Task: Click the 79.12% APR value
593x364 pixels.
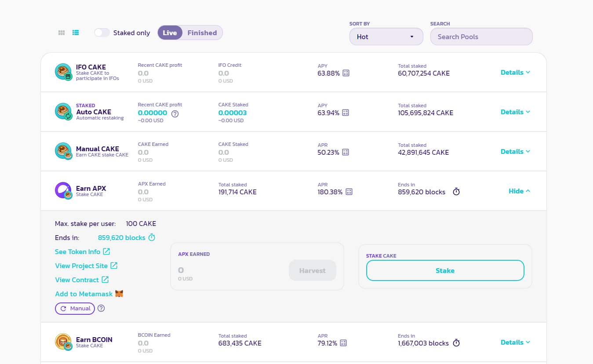Action: pos(327,343)
